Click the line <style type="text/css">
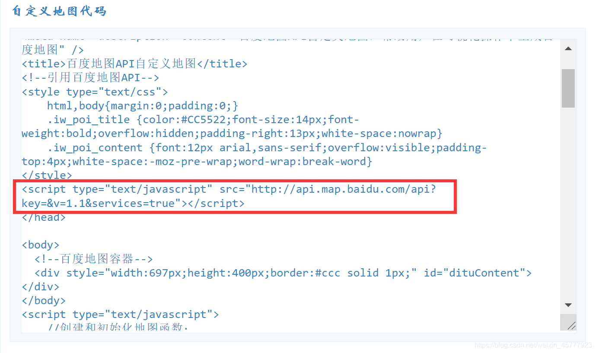Screen dimensions: 596x353 (x=95, y=92)
